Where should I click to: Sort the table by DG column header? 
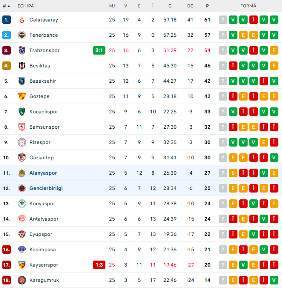(x=190, y=6)
